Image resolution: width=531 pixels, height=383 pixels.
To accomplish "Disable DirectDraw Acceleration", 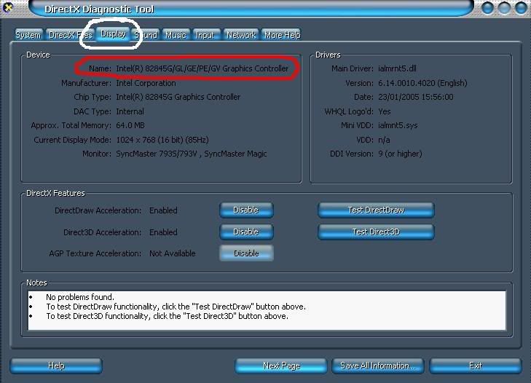I will tap(246, 210).
